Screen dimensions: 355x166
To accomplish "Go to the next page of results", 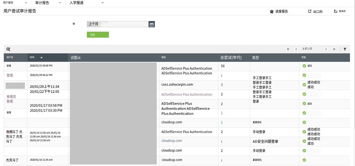I will click(326, 49).
